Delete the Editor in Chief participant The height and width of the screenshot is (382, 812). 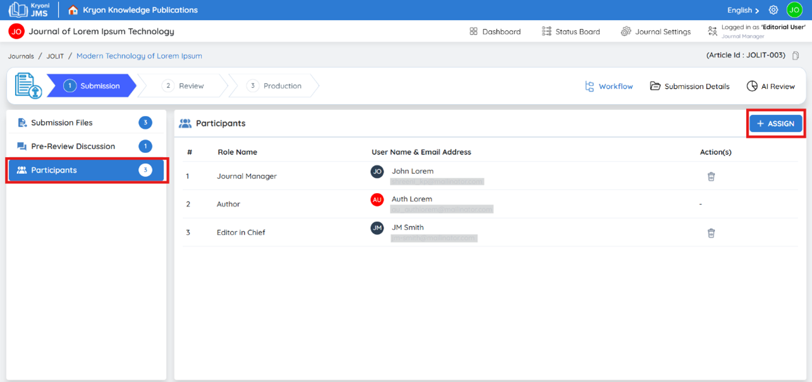711,233
